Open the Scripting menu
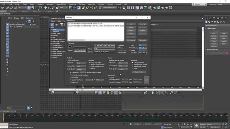 tap(101, 4)
